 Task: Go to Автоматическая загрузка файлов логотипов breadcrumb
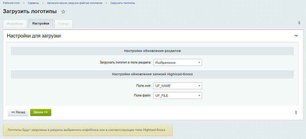coord(75,3)
